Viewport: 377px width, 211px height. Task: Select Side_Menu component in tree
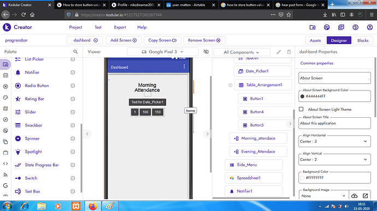[x=254, y=165]
